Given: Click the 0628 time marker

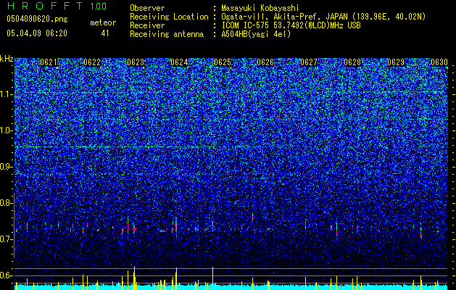Looking at the screenshot, I should click(352, 62).
